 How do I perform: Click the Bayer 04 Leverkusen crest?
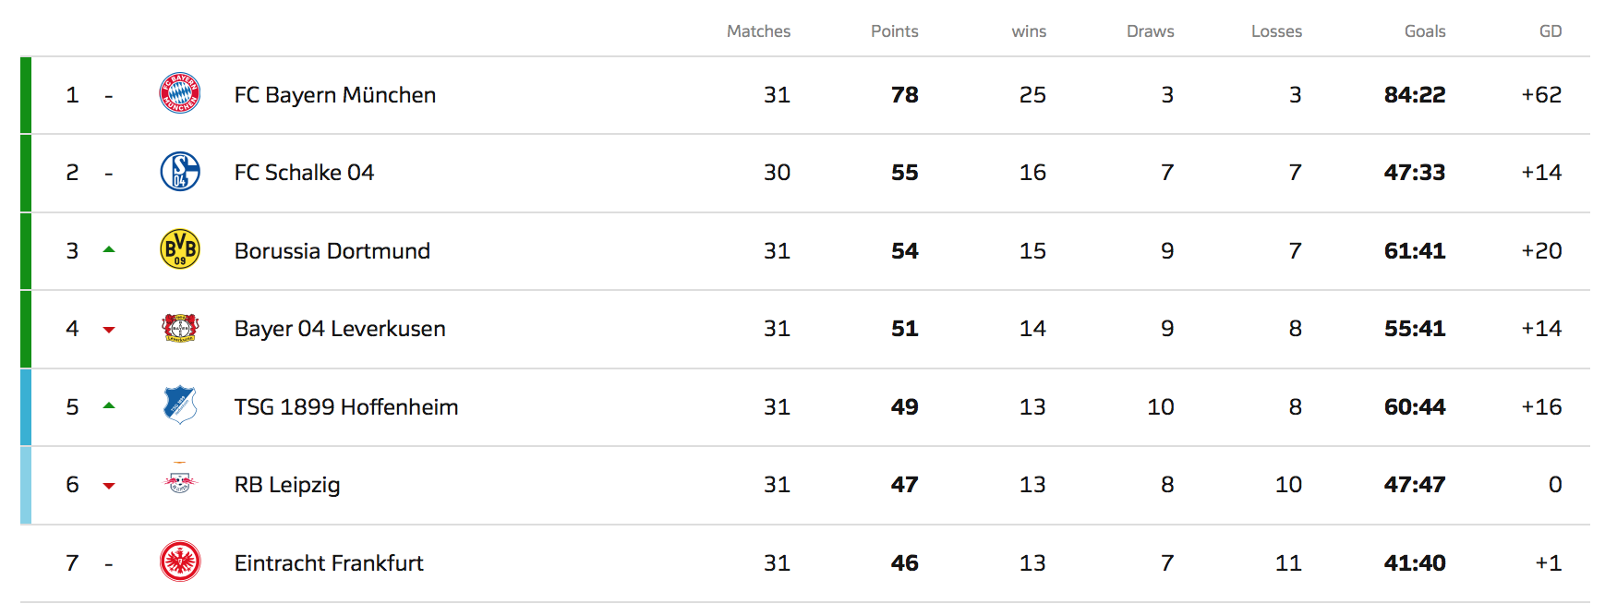180,328
